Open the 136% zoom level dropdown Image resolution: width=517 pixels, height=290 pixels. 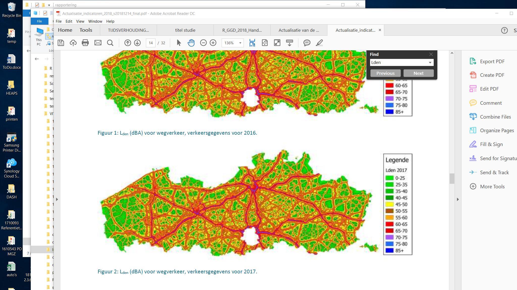[x=240, y=43]
